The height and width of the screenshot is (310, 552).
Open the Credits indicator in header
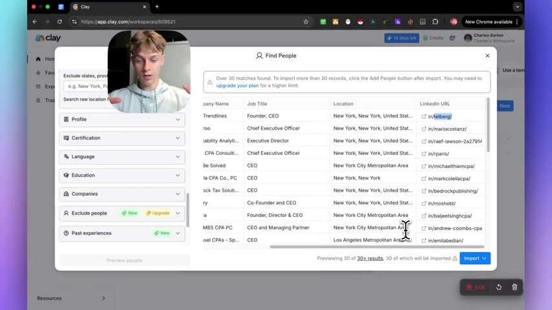click(433, 38)
